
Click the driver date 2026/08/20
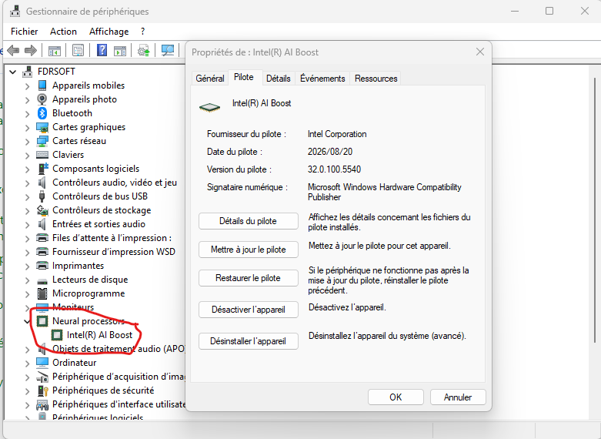(x=329, y=152)
